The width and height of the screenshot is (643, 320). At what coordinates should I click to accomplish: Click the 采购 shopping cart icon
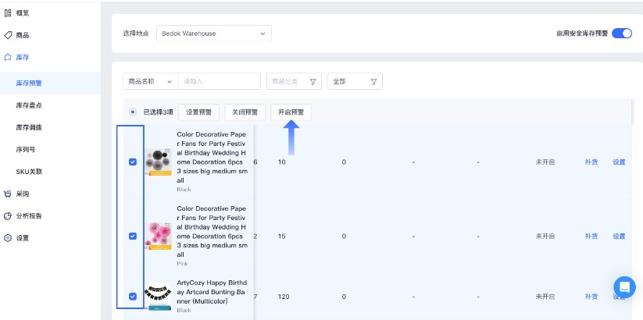click(8, 193)
